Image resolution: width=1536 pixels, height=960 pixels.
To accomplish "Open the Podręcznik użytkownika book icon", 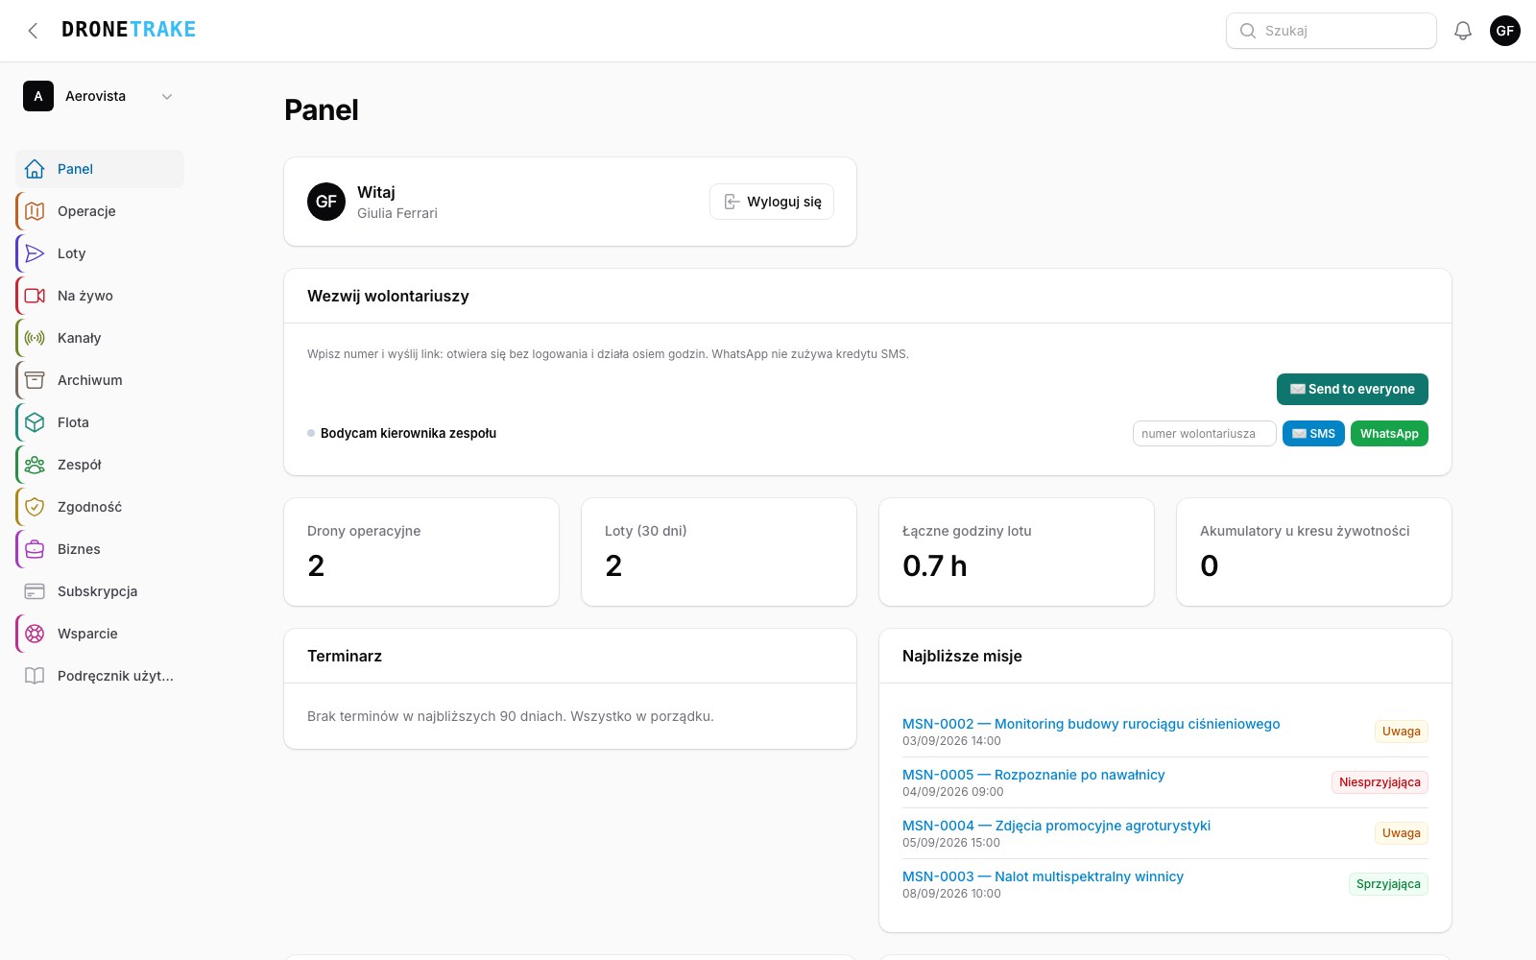I will (x=35, y=676).
